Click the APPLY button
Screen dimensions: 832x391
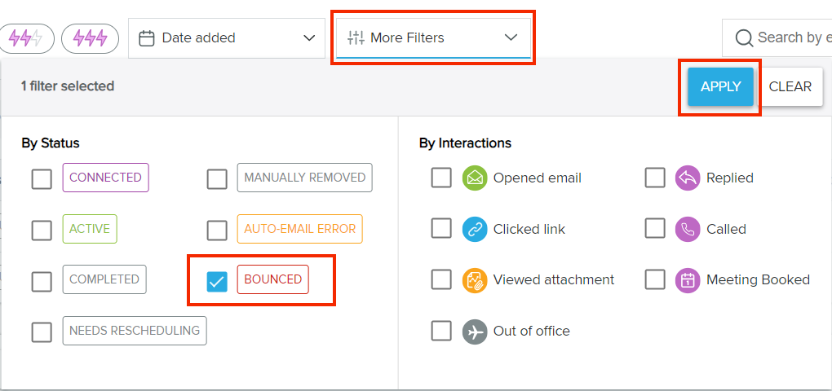(720, 87)
